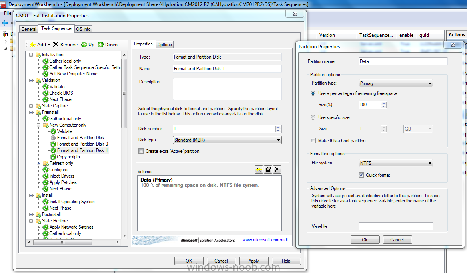Open the File system dropdown
Image resolution: width=467 pixels, height=273 pixels.
[396, 163]
